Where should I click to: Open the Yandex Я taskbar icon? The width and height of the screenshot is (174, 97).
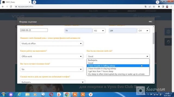pos(59,95)
